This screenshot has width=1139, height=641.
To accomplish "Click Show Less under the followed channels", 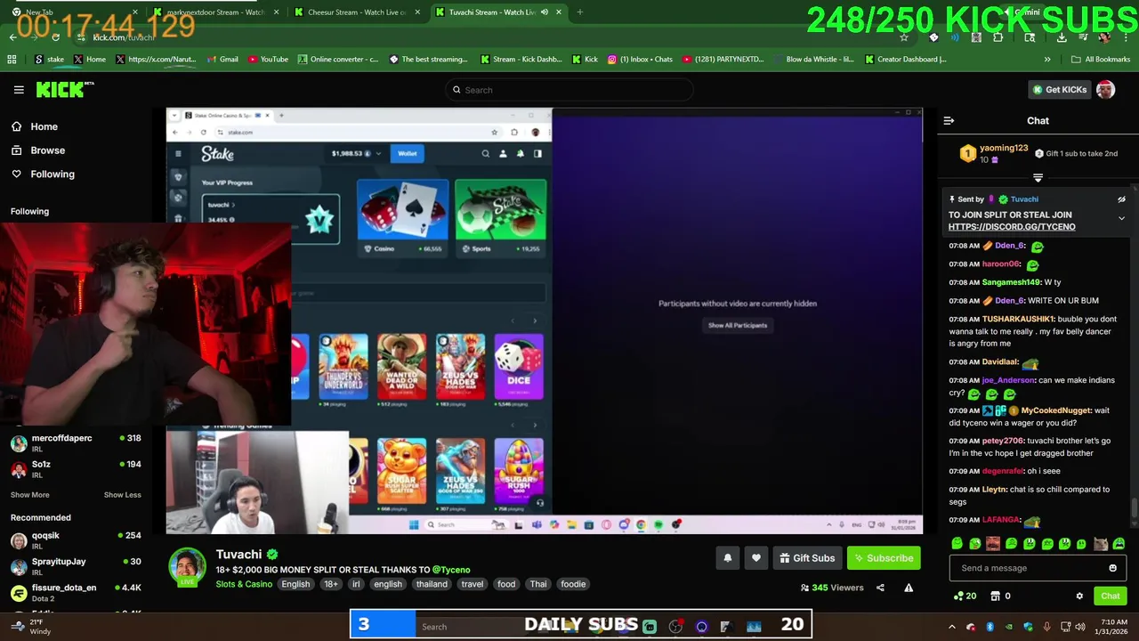I will pos(122,495).
